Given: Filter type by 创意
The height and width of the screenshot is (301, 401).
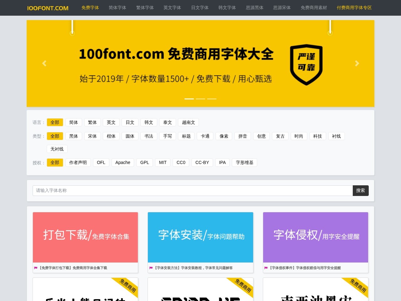Looking at the screenshot, I should click(x=262, y=136).
